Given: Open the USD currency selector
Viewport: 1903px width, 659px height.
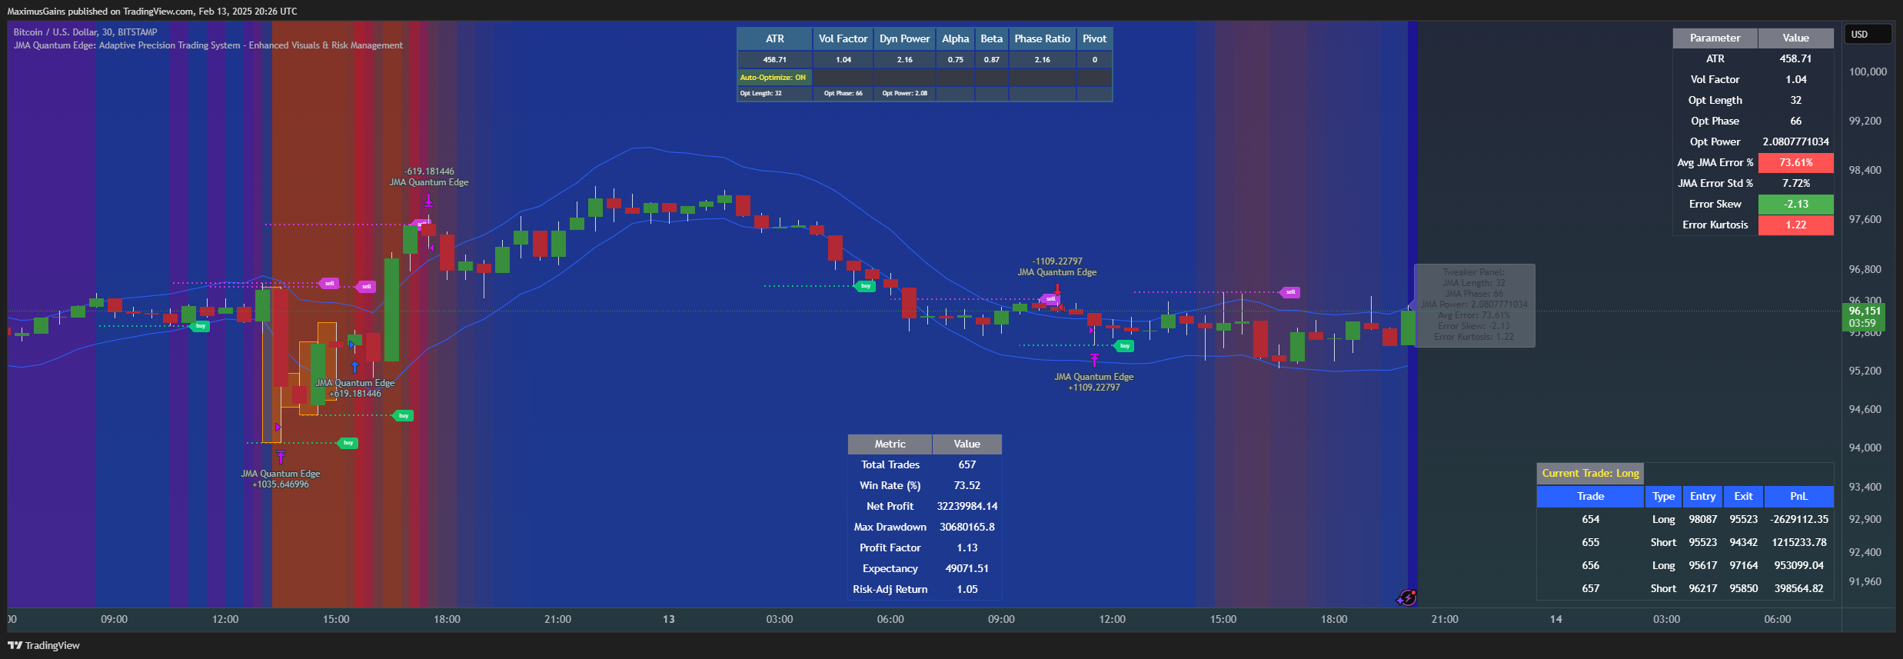Looking at the screenshot, I should click(1868, 35).
